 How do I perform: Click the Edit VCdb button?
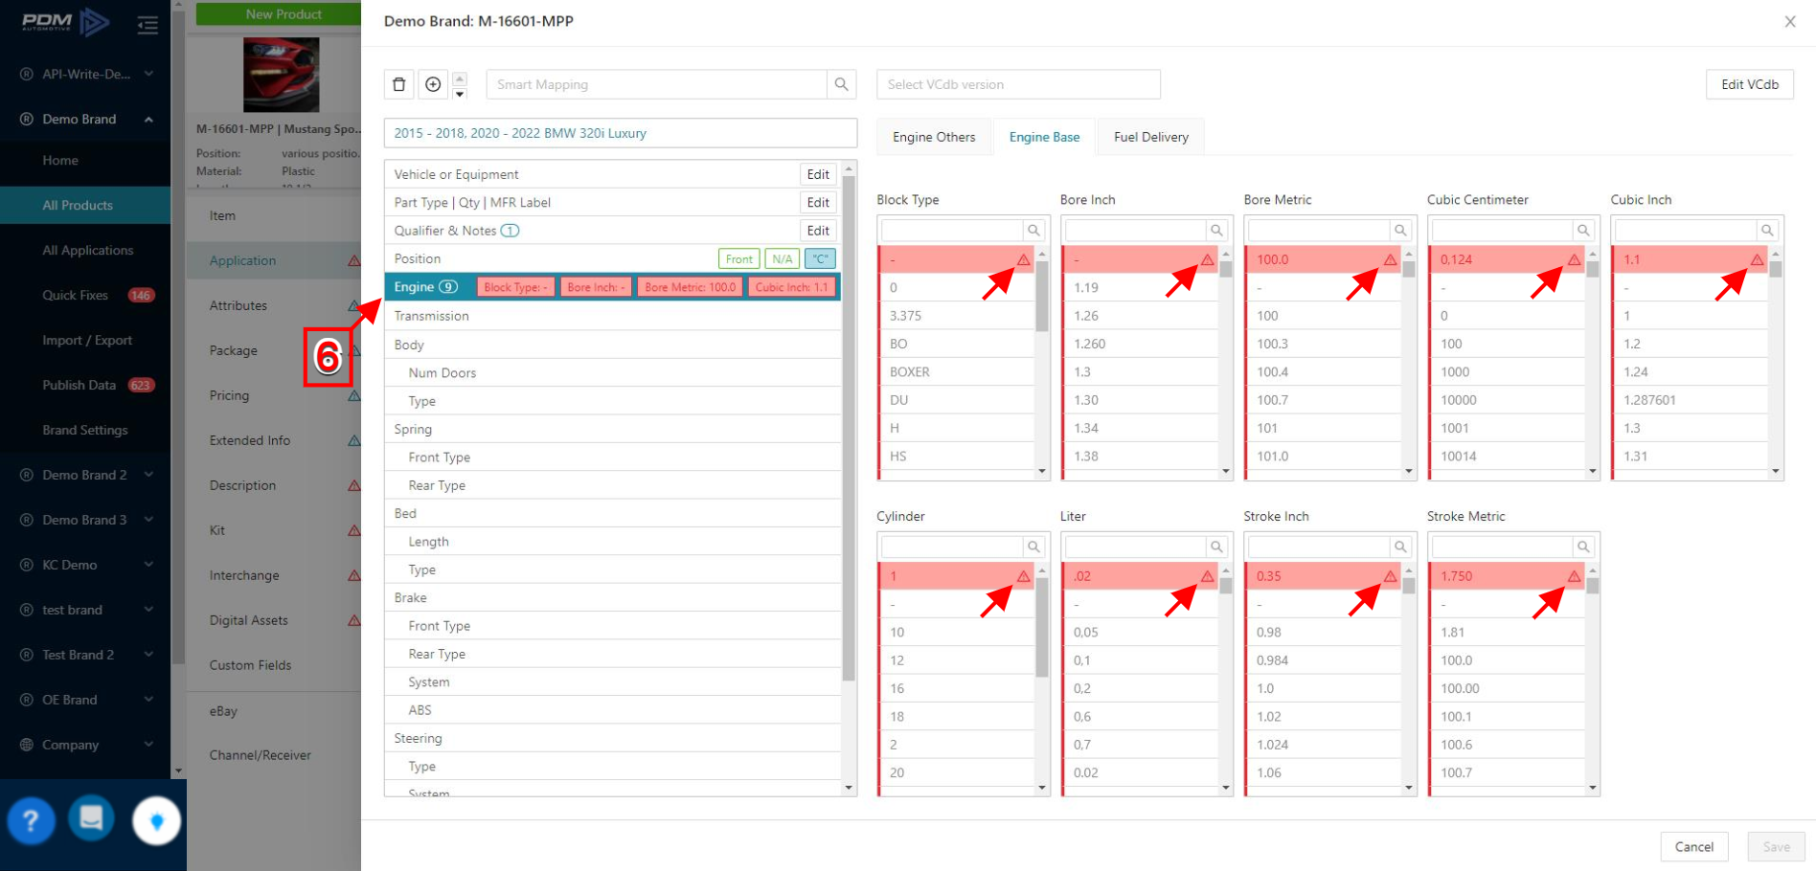click(1749, 84)
